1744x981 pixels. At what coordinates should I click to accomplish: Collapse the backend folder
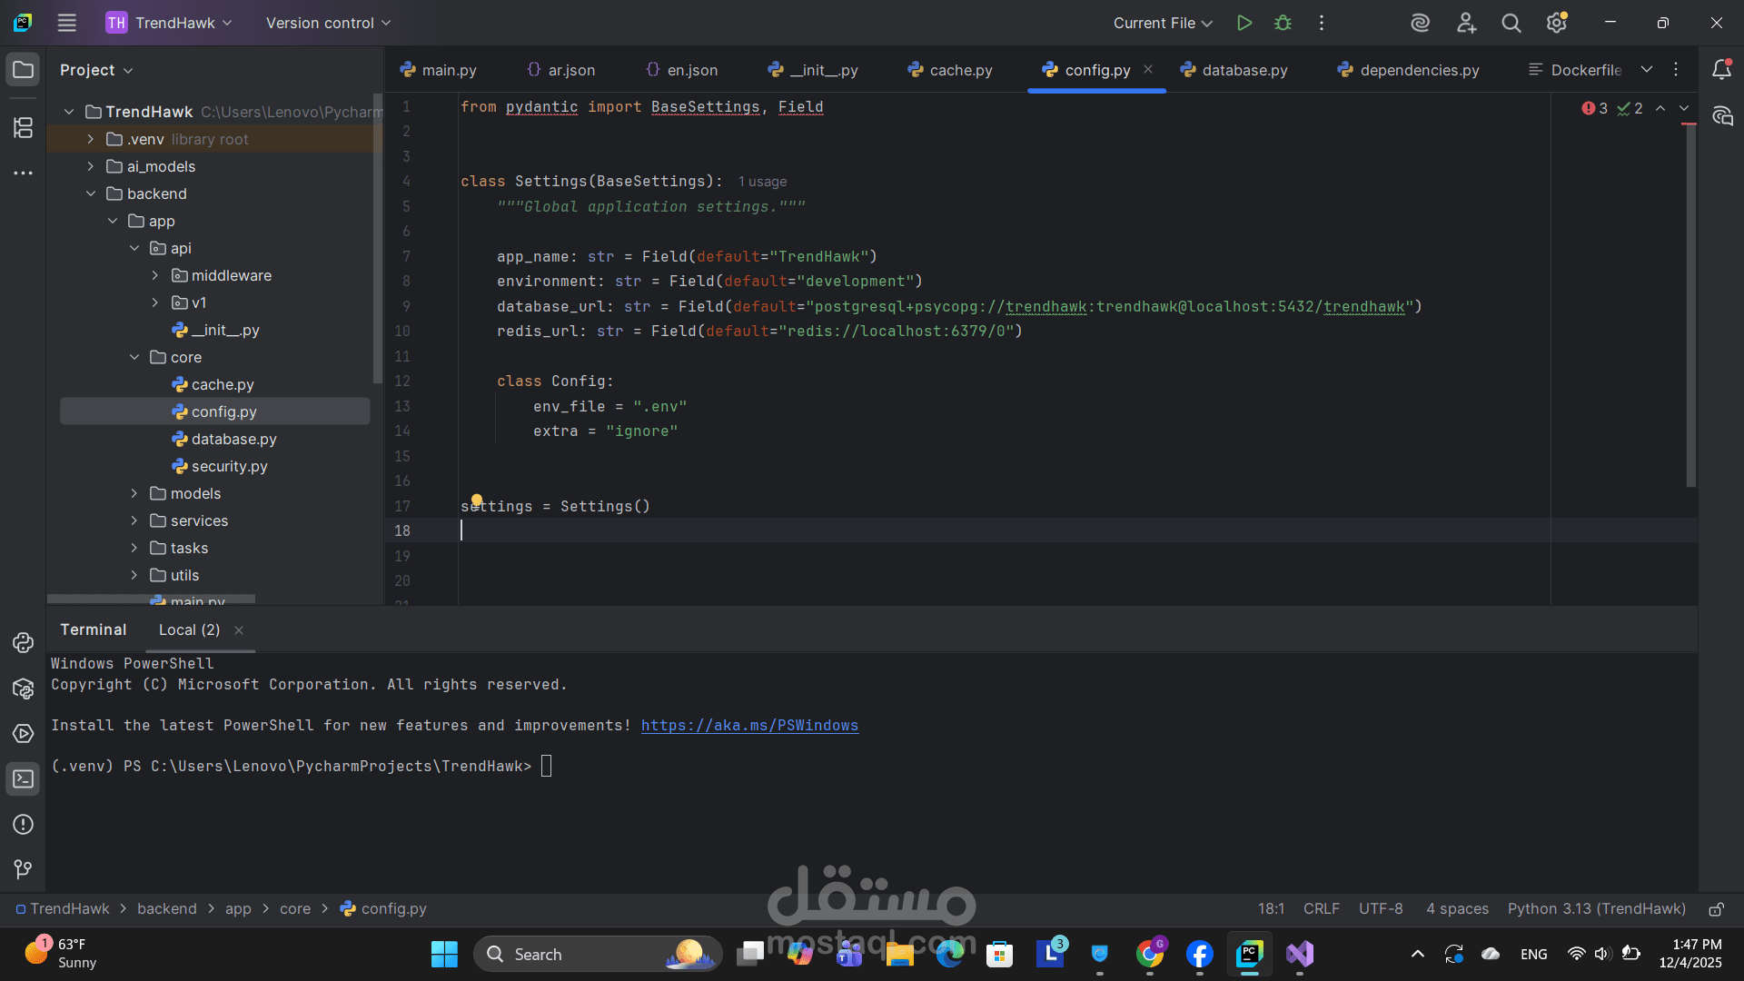tap(91, 193)
